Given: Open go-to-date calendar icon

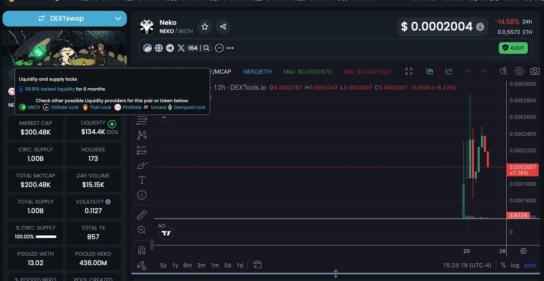Looking at the screenshot, I should [x=257, y=265].
